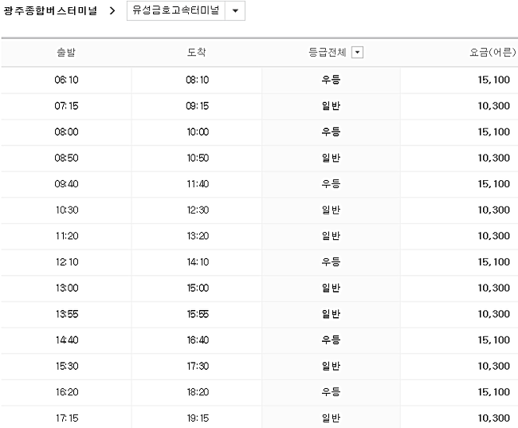
Task: Select the 08:00 departure time
Action: 66,132
